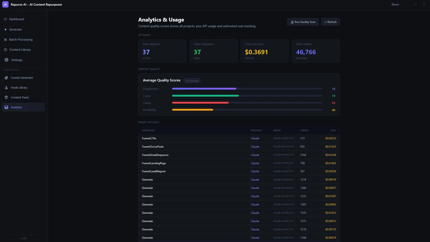This screenshot has width=430, height=242.
Task: Open Content Library book icon
Action: pyautogui.click(x=5, y=50)
